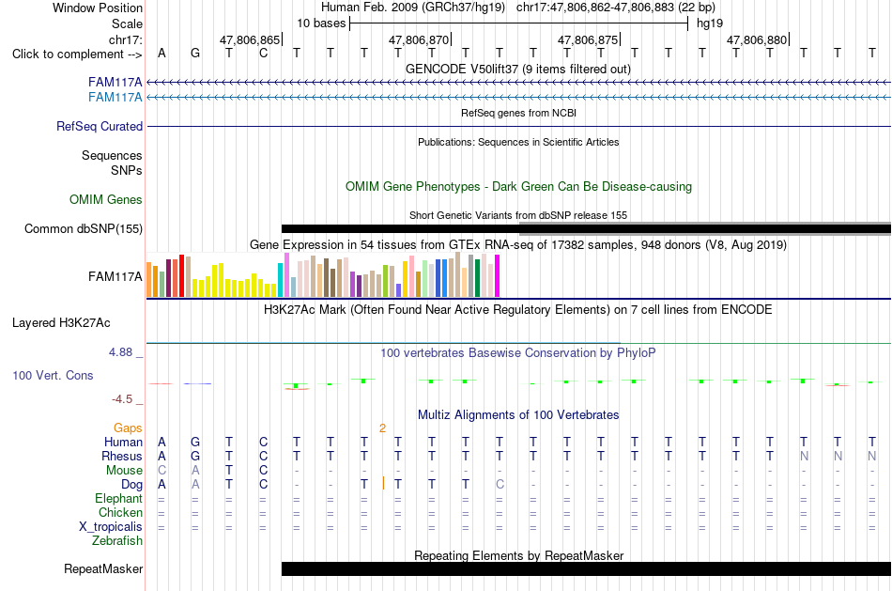Click the 4.88 conservation axis maximum

(120, 352)
